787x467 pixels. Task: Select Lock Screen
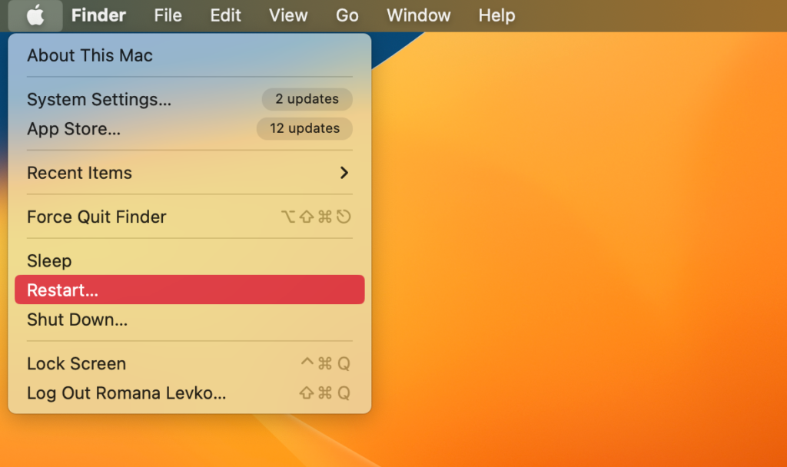(x=77, y=363)
